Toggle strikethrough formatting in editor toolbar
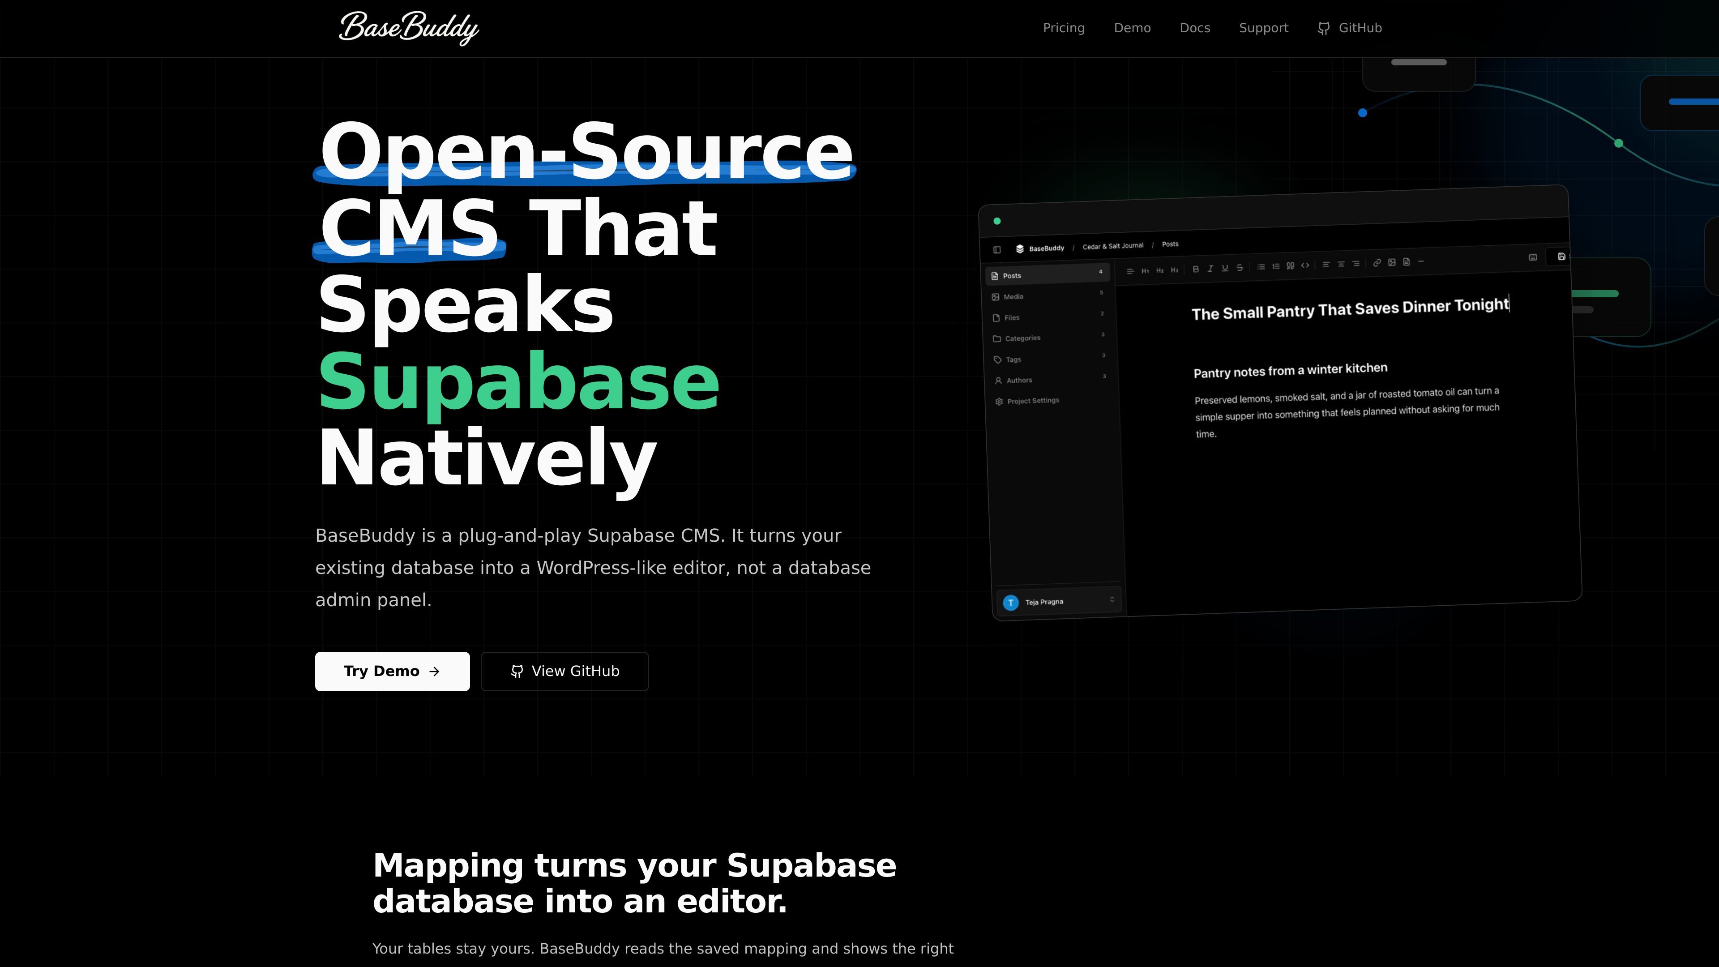This screenshot has width=1719, height=967. point(1239,268)
